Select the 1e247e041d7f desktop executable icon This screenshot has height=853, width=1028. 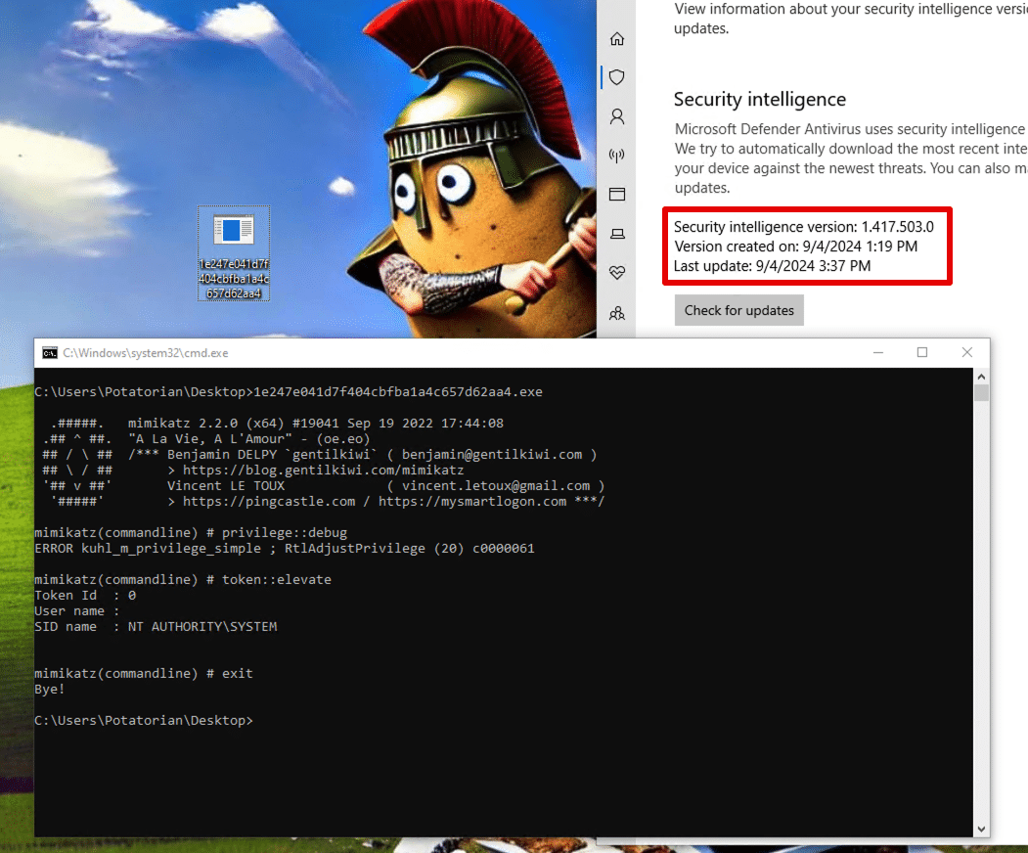pyautogui.click(x=234, y=253)
